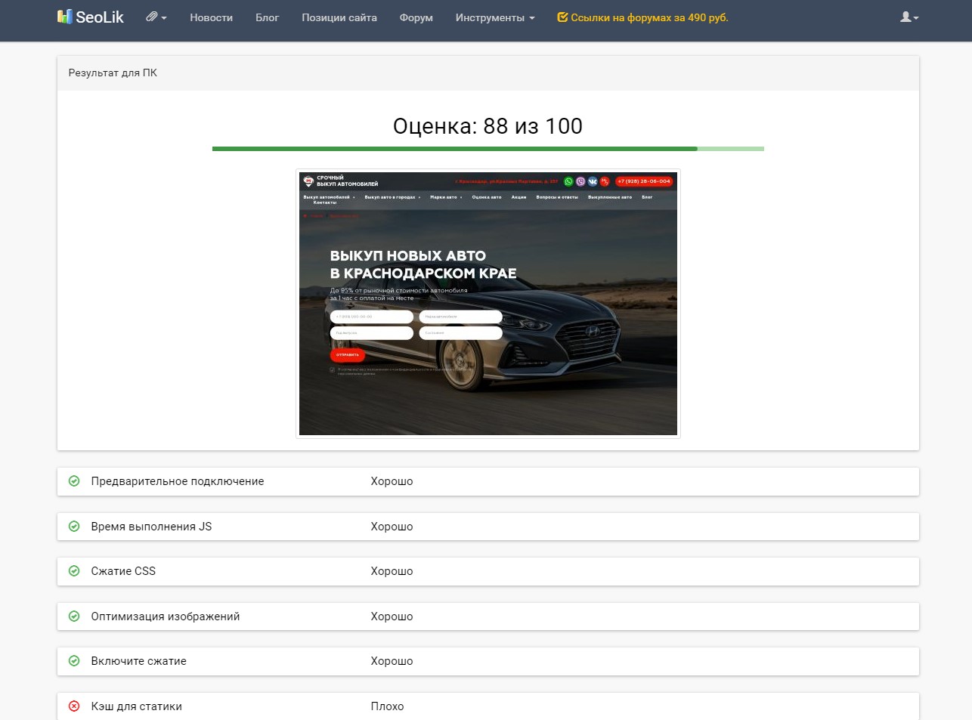This screenshot has width=972, height=720.
Task: Open the Новости page
Action: click(211, 17)
